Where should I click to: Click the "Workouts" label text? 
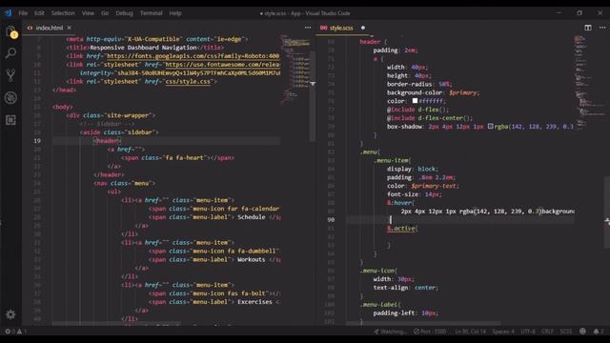tap(252, 259)
